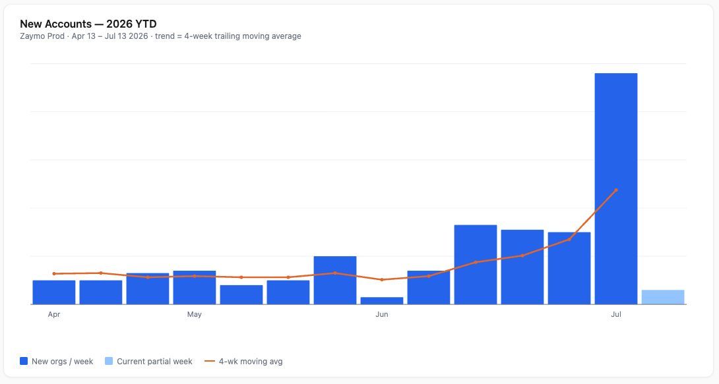This screenshot has height=384, width=719.
Task: Click the last orange trend point, over Jul
Action: click(x=616, y=190)
